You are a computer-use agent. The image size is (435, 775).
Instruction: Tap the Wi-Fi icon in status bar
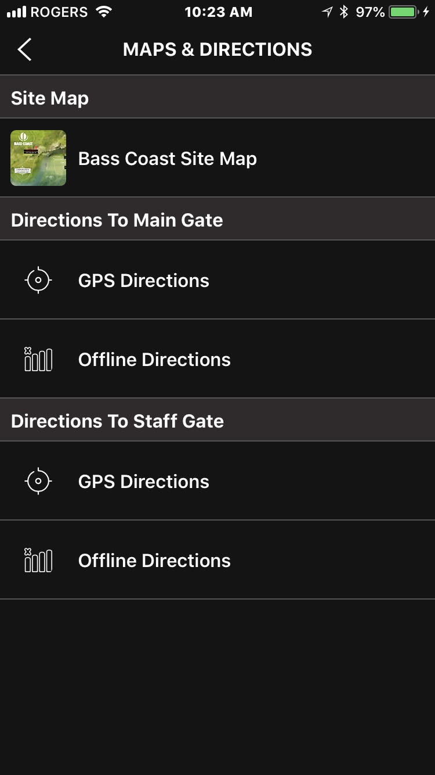pyautogui.click(x=104, y=12)
